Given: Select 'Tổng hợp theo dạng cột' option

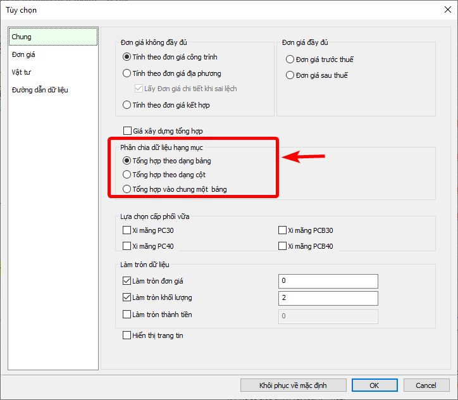Looking at the screenshot, I should [127, 175].
